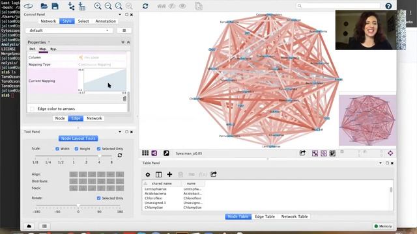Viewport: 417px width, 234px height.
Task: Toggle Rotate Selected Only checkbox
Action: point(98,198)
